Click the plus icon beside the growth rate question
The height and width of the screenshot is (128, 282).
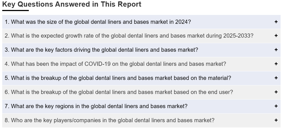click(x=276, y=36)
